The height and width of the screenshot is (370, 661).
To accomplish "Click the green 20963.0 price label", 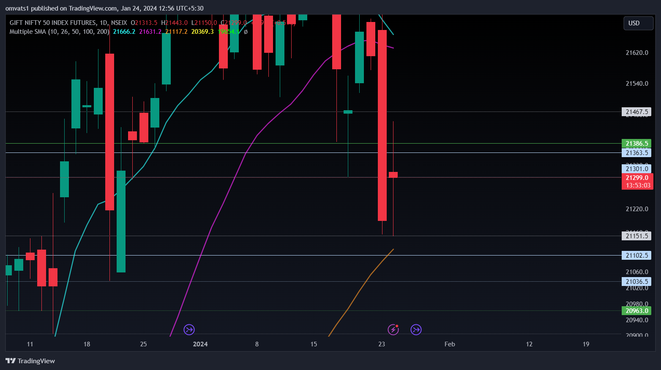I will click(636, 311).
